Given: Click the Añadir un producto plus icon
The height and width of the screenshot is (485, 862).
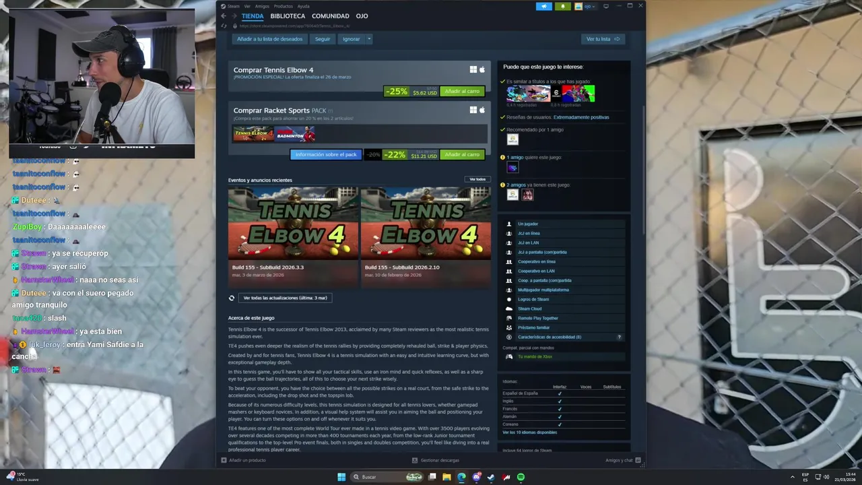Looking at the screenshot, I should (x=224, y=460).
